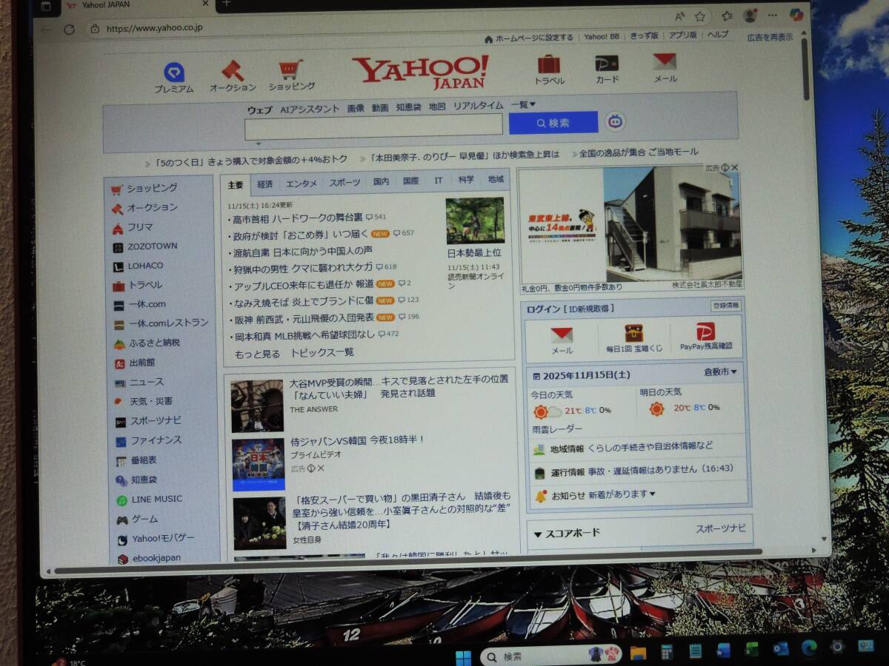The image size is (889, 666).
Task: Select the 国内 news tab
Action: 382,181
